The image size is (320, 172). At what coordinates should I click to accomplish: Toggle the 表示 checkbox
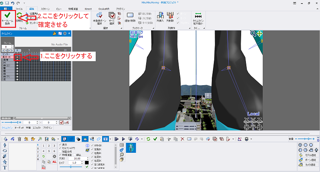pos(60,145)
